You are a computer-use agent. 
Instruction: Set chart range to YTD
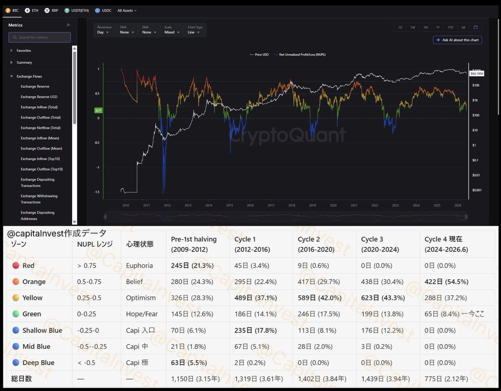[450, 28]
